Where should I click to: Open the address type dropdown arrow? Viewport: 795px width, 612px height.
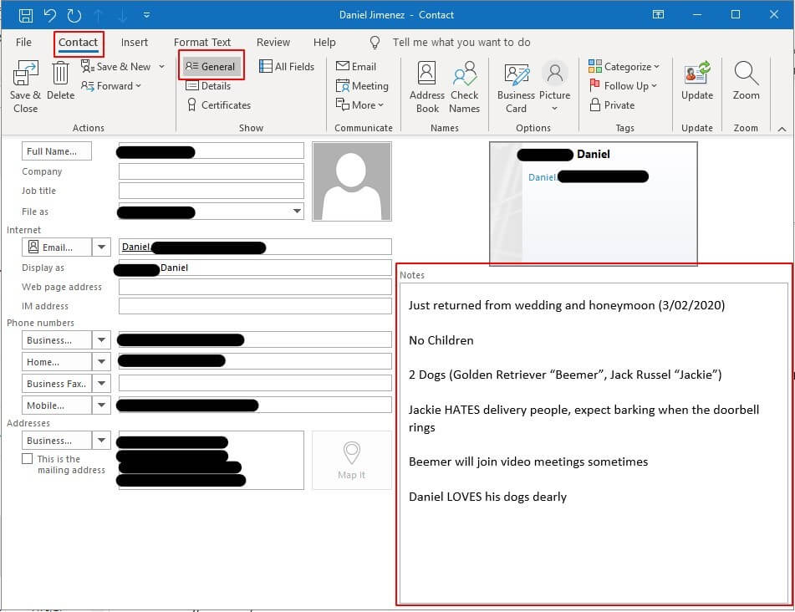[x=101, y=441]
